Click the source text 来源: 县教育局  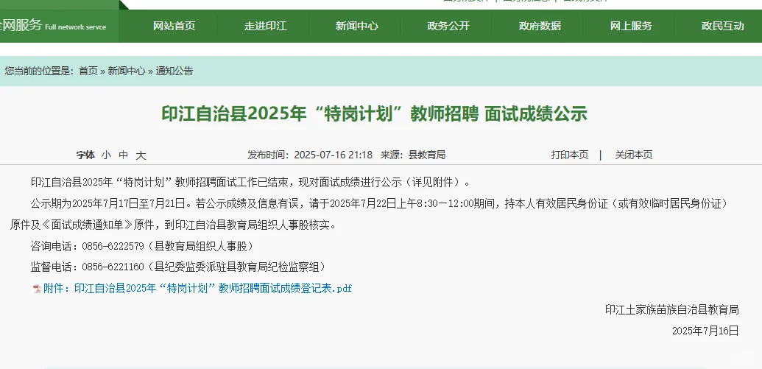pos(412,155)
